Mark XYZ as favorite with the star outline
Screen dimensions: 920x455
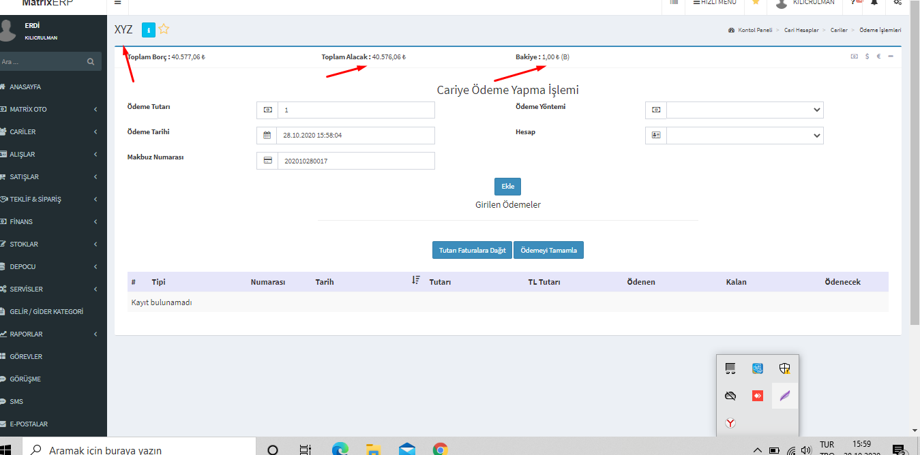(x=164, y=29)
